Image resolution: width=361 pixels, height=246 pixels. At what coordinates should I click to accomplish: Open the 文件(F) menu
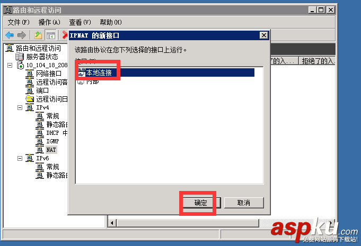pyautogui.click(x=19, y=22)
